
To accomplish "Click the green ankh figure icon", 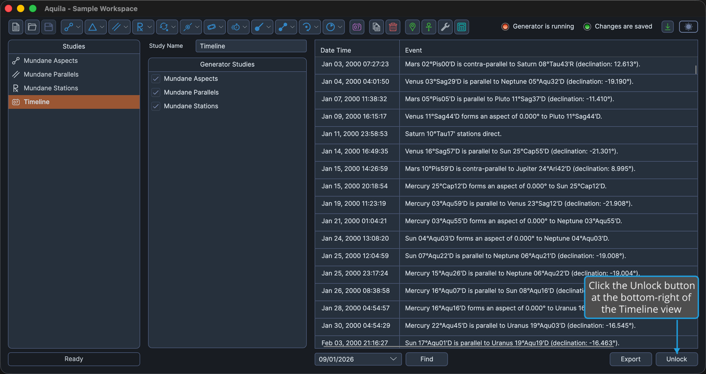I will (x=429, y=27).
